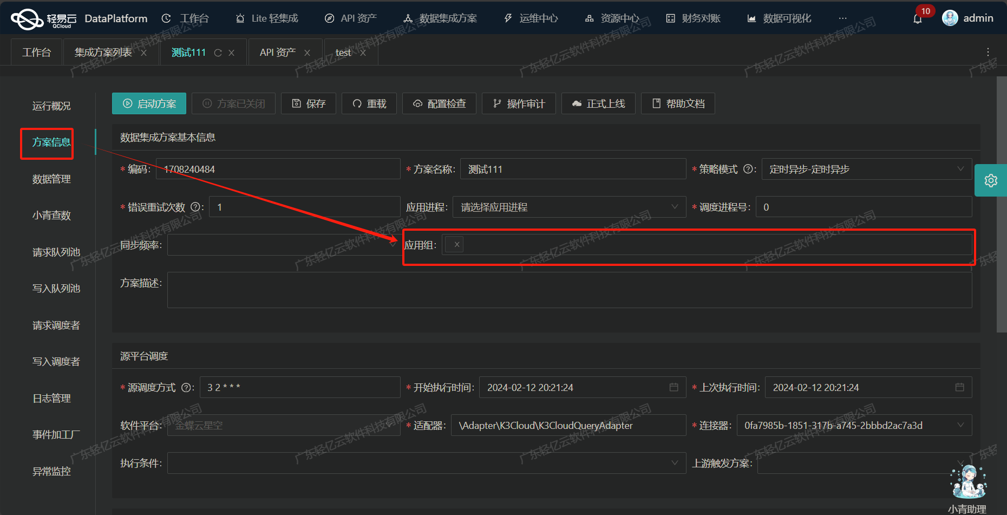This screenshot has height=515, width=1007.
Task: Open the settings gear side panel
Action: [x=991, y=180]
